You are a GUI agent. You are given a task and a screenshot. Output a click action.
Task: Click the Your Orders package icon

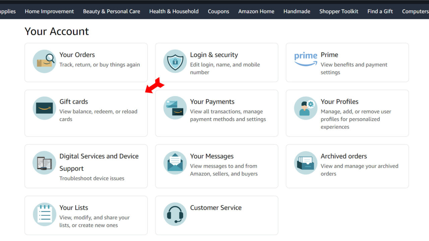coord(44,62)
